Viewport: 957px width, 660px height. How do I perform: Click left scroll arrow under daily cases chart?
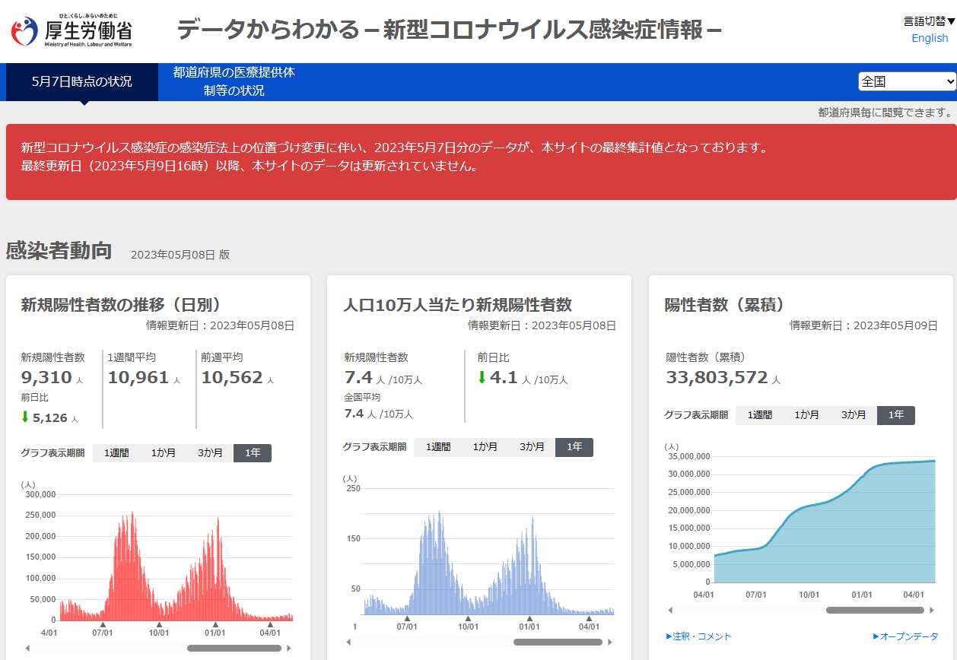(x=28, y=649)
